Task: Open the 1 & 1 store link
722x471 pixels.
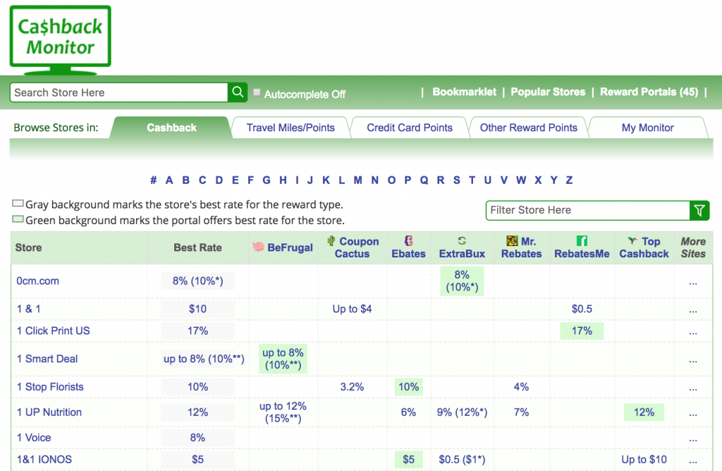Action: tap(28, 308)
